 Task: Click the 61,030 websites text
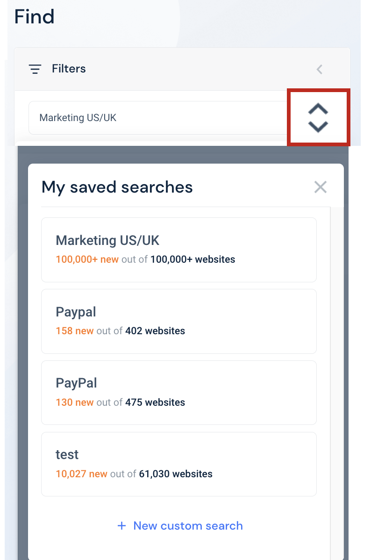[x=176, y=474]
